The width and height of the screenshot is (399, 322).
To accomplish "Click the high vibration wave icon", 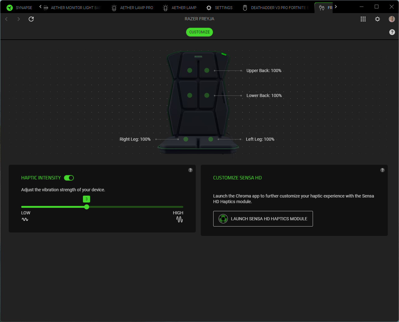I will [180, 219].
